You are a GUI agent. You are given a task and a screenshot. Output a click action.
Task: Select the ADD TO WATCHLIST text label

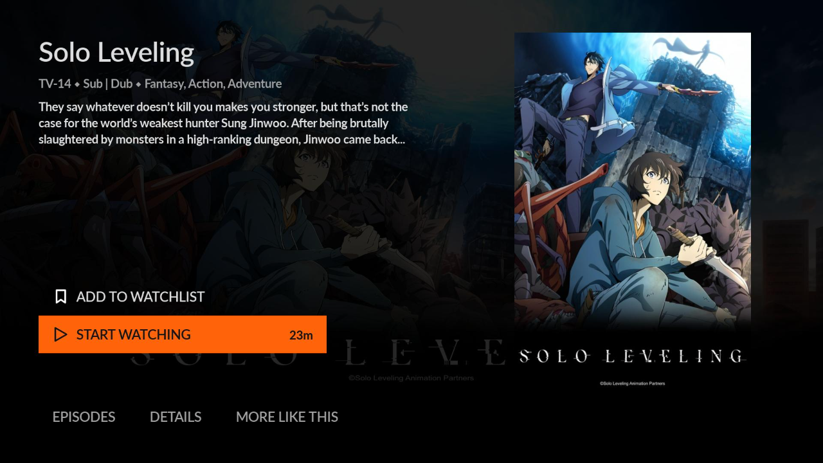(140, 296)
